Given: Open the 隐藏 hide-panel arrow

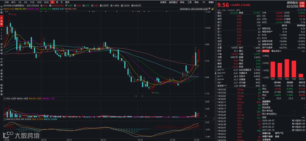Looking at the screenshot, I should point(211,2).
